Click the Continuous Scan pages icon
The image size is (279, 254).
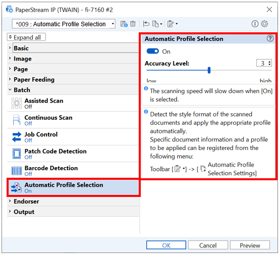pyautogui.click(x=17, y=120)
